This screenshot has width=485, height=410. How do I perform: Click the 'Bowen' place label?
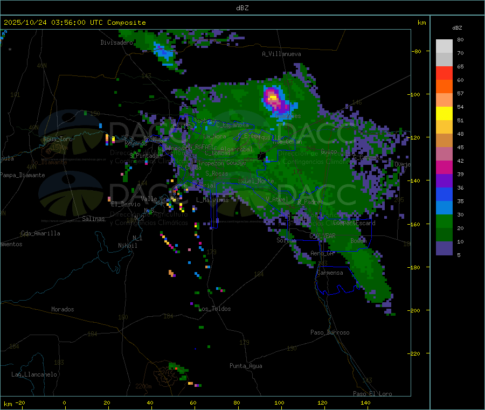pyautogui.click(x=358, y=240)
